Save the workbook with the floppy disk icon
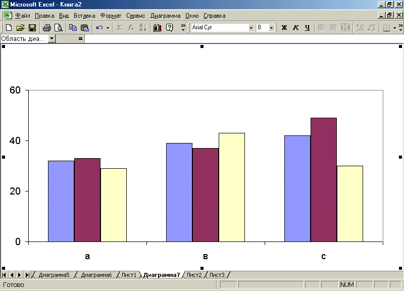The height and width of the screenshot is (291, 404). 32,28
